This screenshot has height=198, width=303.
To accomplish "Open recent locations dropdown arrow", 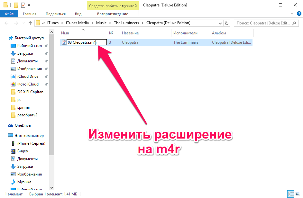I will coord(23,23).
